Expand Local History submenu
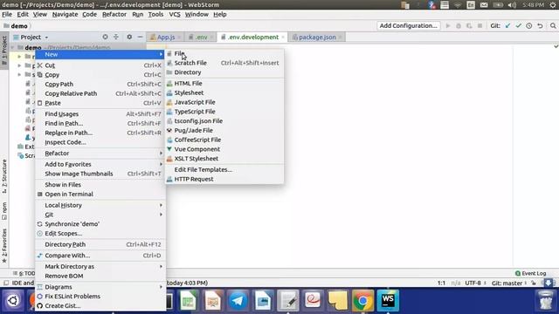This screenshot has height=314, width=559. (x=100, y=206)
